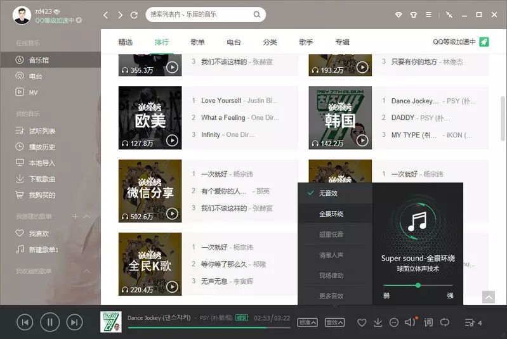Toggle the 音效 sound effects dropdown

(x=334, y=323)
